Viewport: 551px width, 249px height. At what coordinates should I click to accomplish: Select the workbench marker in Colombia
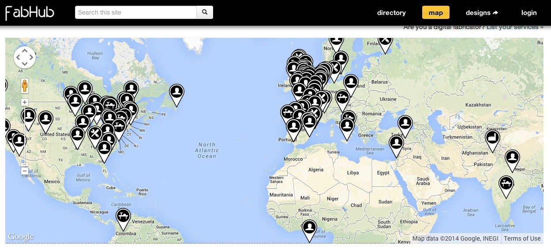tap(124, 216)
